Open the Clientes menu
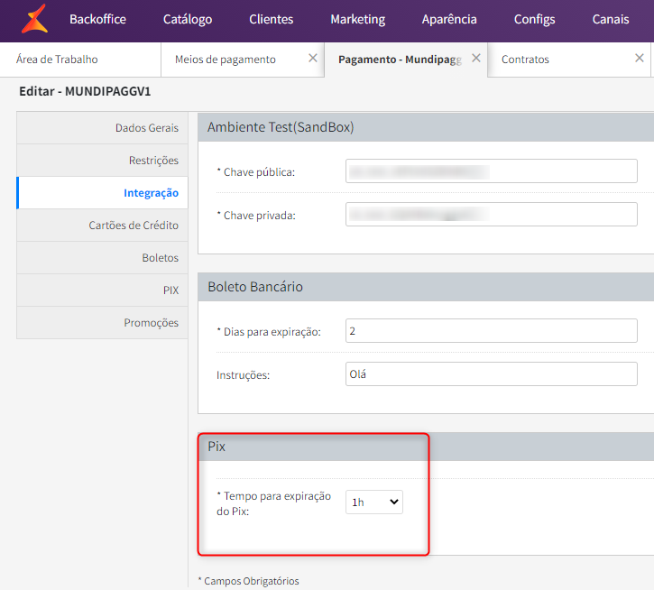 272,19
